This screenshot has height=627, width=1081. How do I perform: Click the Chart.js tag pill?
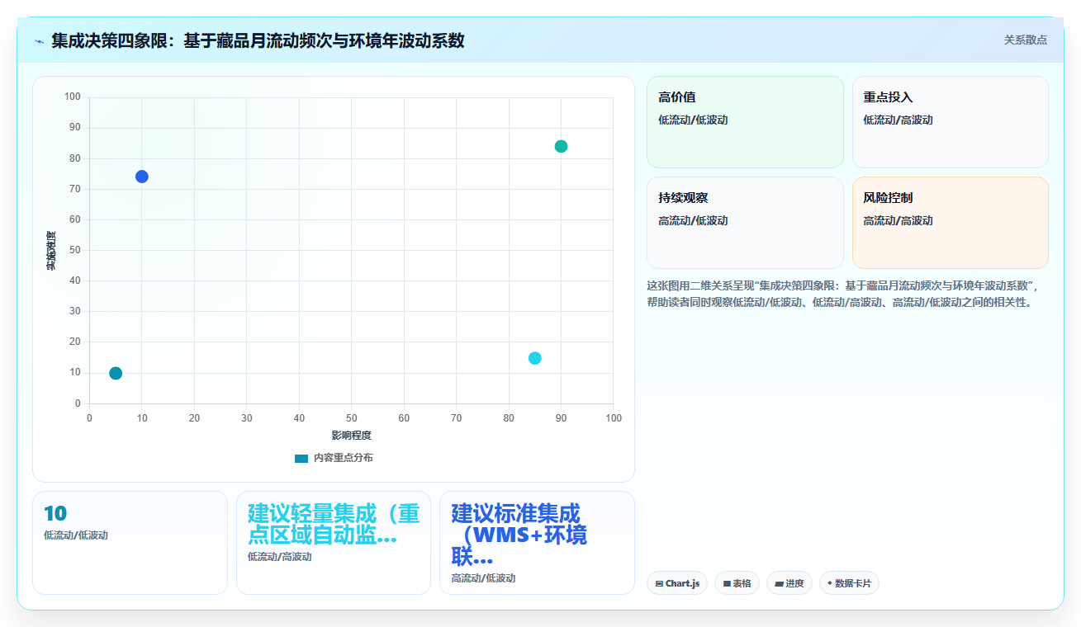click(677, 583)
